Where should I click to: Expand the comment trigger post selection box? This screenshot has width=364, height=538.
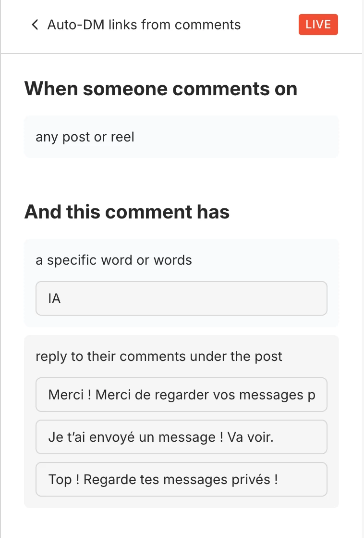click(182, 137)
